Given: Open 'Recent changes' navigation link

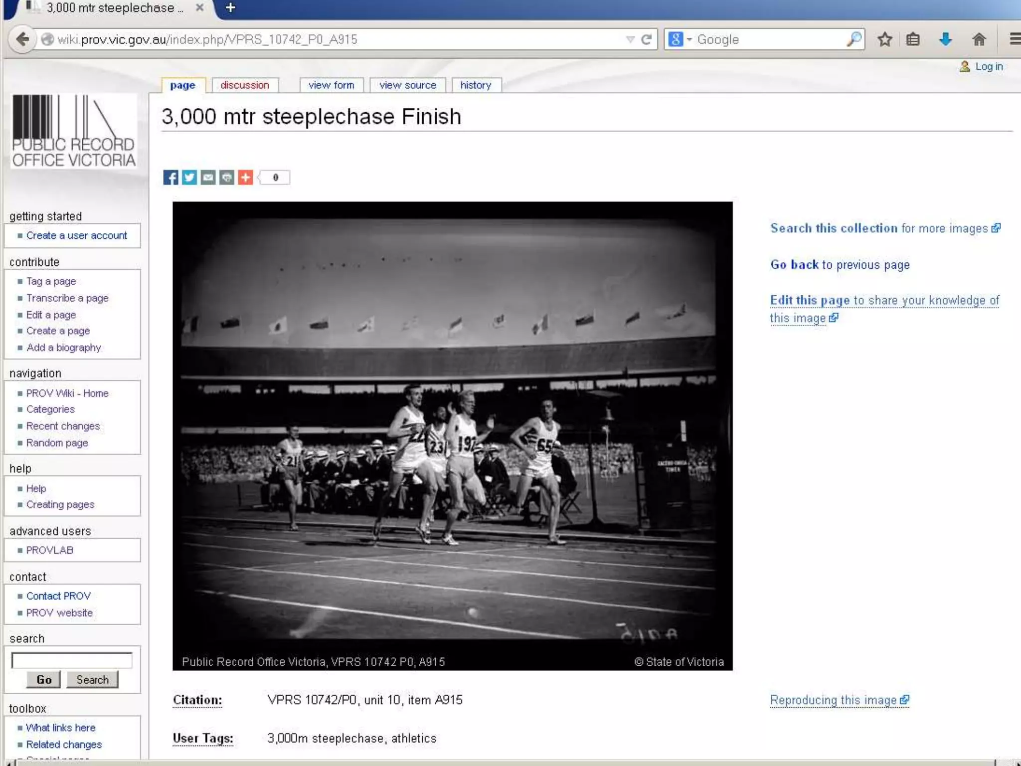Looking at the screenshot, I should (x=63, y=426).
